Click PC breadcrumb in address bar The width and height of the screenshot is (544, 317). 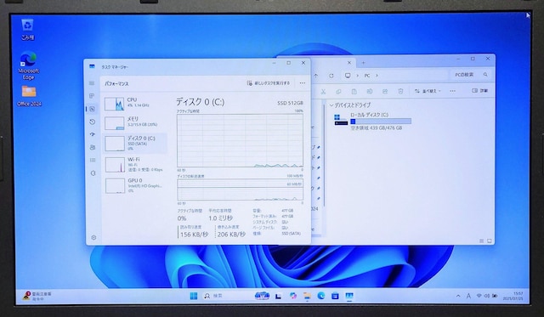[367, 76]
